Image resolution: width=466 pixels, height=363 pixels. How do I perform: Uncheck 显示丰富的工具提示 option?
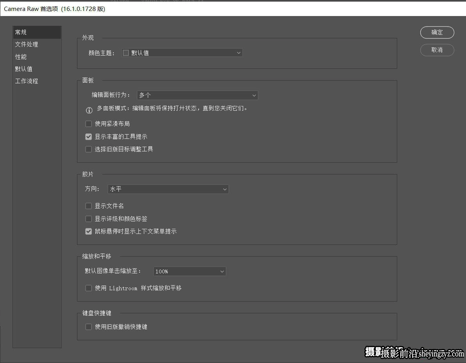pos(89,137)
